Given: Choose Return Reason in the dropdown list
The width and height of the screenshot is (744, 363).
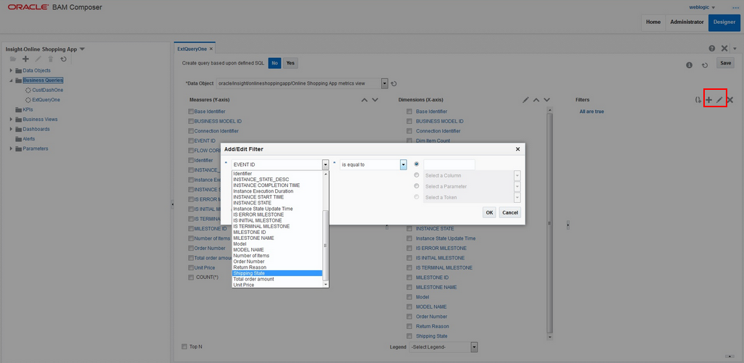Looking at the screenshot, I should click(277, 267).
